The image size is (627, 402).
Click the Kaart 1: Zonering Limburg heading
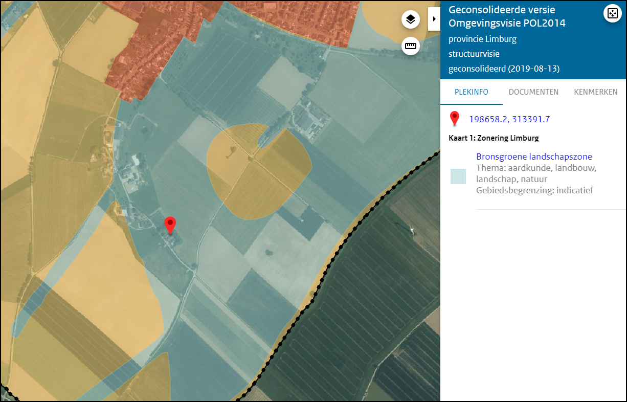(494, 138)
